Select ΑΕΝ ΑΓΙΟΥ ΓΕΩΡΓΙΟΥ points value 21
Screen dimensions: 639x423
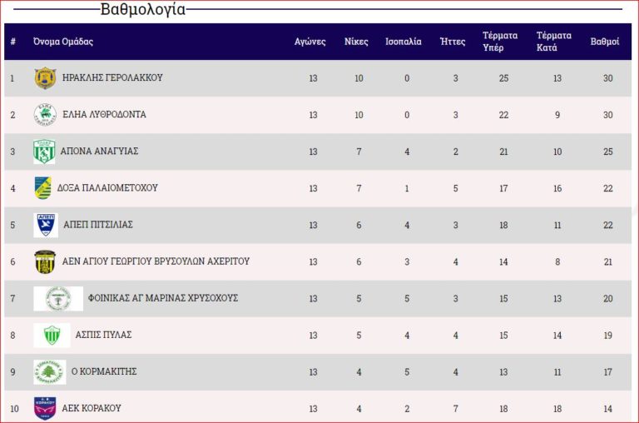pyautogui.click(x=608, y=261)
